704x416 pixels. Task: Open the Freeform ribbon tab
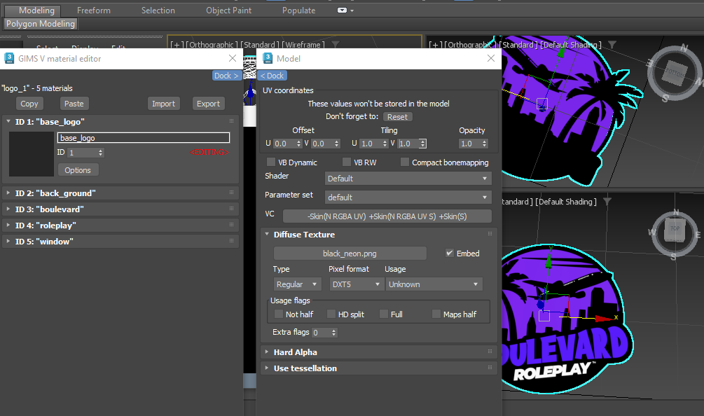point(93,10)
